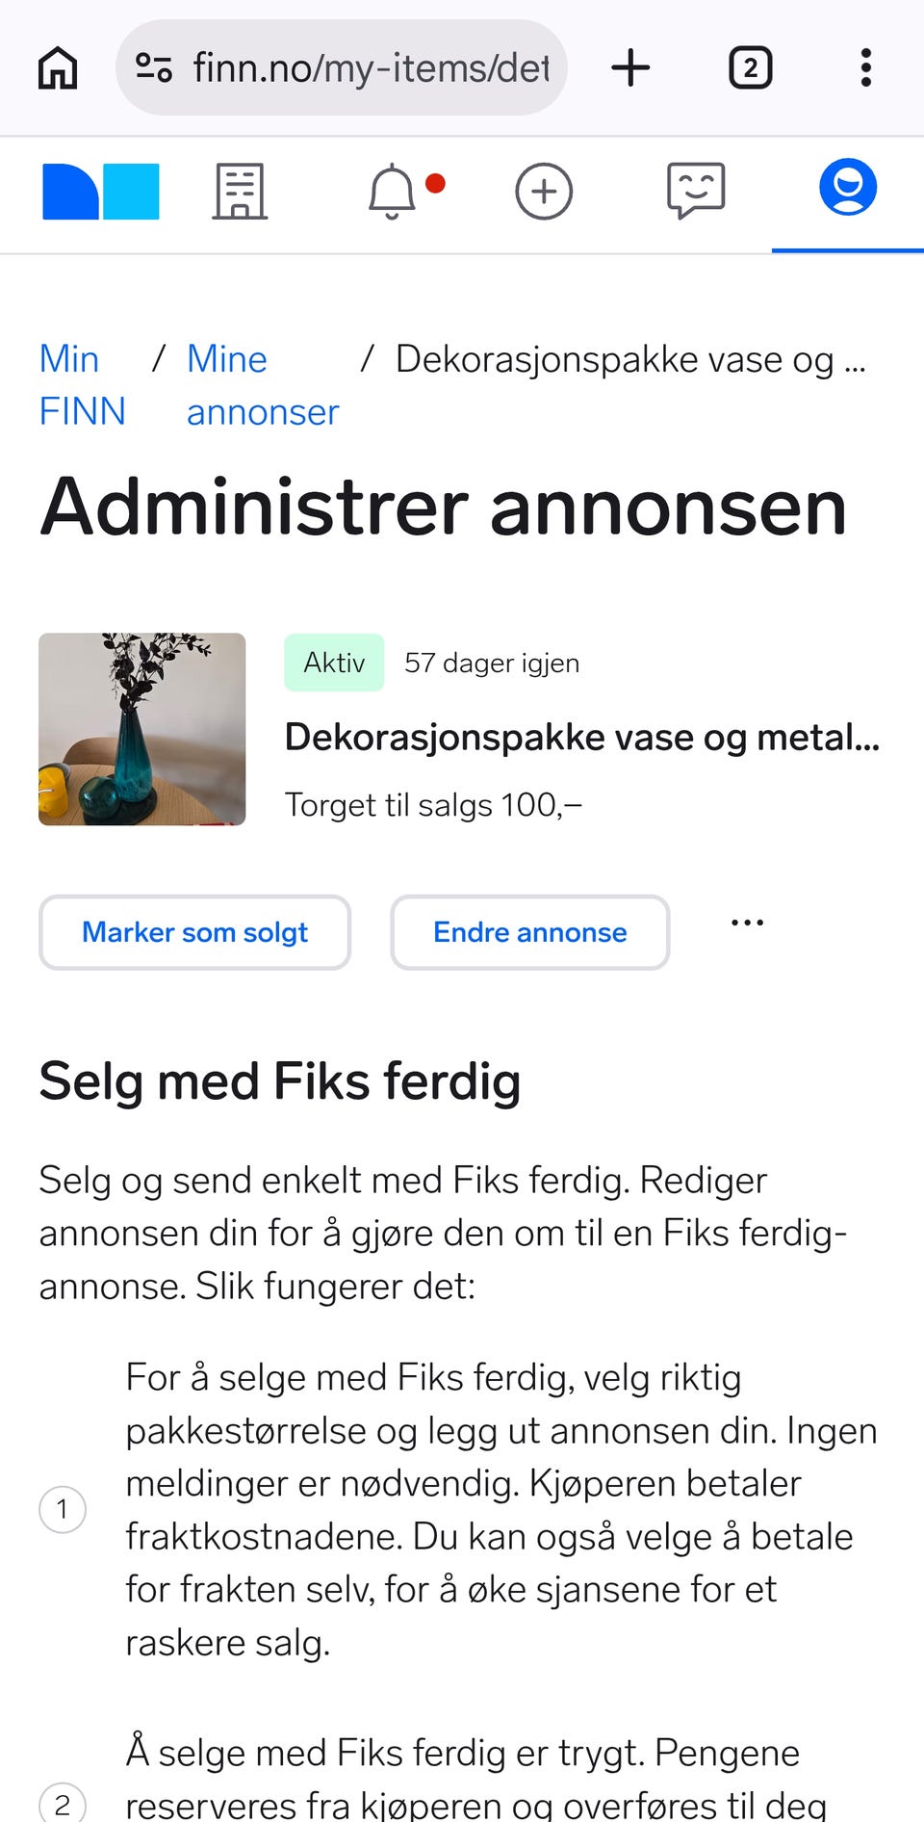Expand more options ellipsis next to Endre annonse

click(747, 923)
